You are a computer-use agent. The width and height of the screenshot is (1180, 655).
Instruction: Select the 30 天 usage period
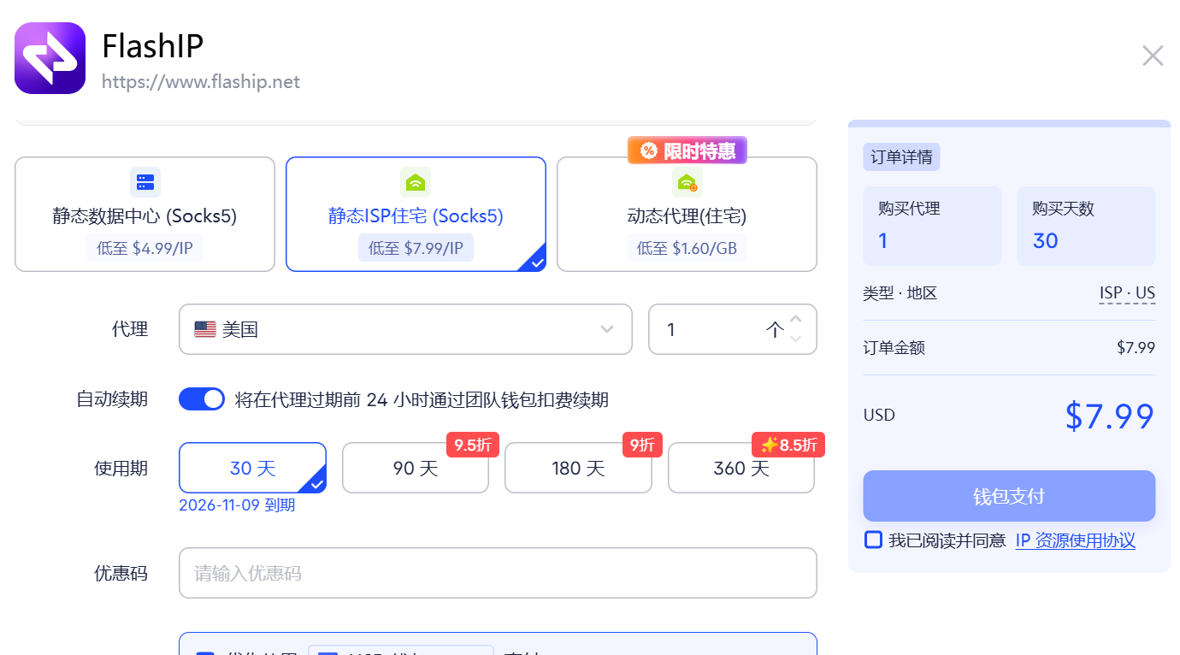click(252, 468)
